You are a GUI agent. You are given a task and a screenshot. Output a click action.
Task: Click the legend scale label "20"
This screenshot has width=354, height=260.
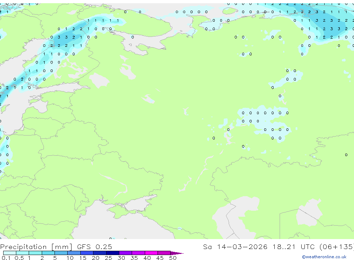pyautogui.click(x=96, y=258)
